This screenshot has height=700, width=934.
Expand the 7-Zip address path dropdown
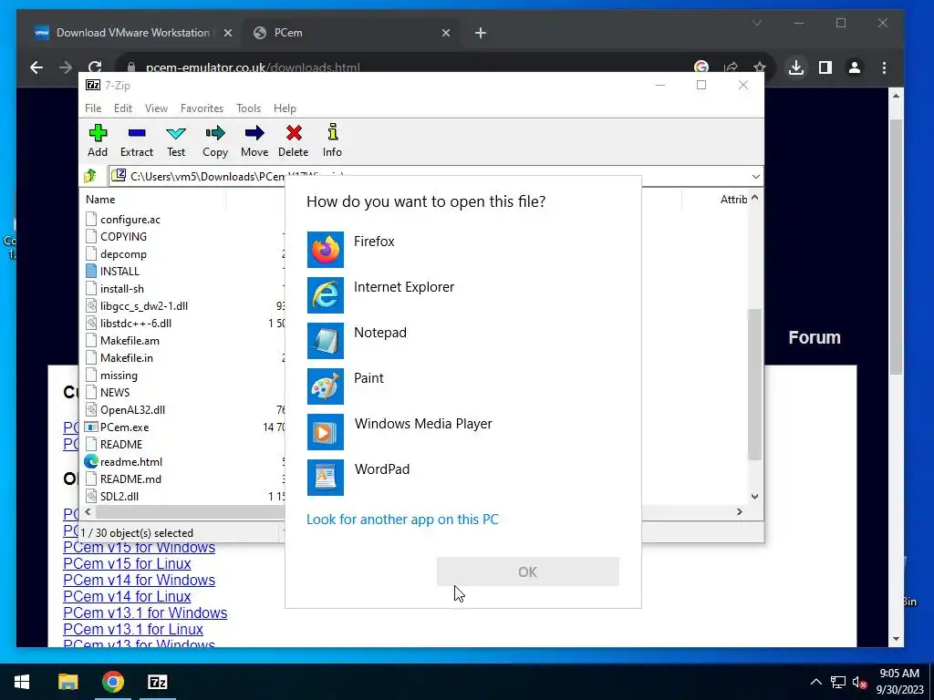[755, 176]
